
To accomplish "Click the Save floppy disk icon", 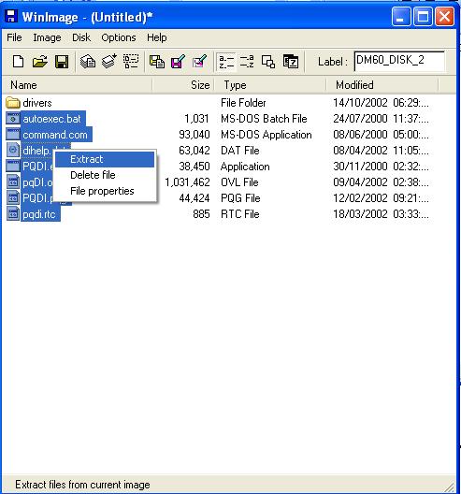I will click(x=62, y=62).
